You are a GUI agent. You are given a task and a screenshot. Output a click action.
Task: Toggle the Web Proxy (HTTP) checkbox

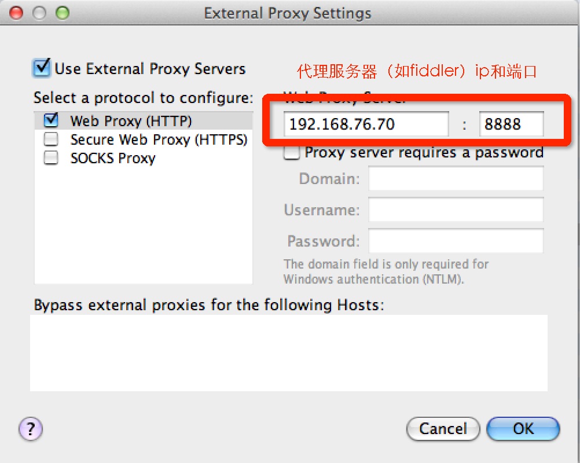click(x=51, y=120)
